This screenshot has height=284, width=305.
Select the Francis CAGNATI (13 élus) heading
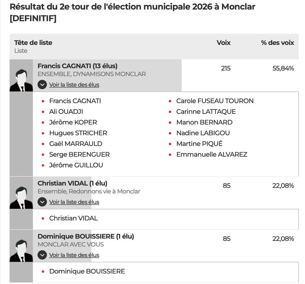(x=77, y=66)
